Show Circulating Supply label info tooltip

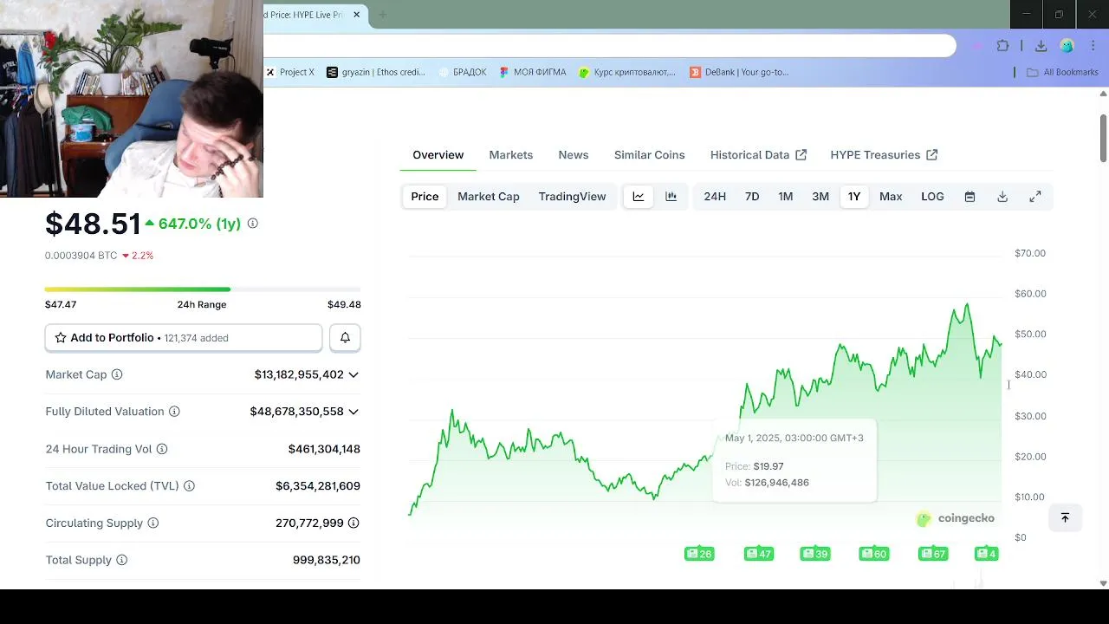(x=153, y=523)
